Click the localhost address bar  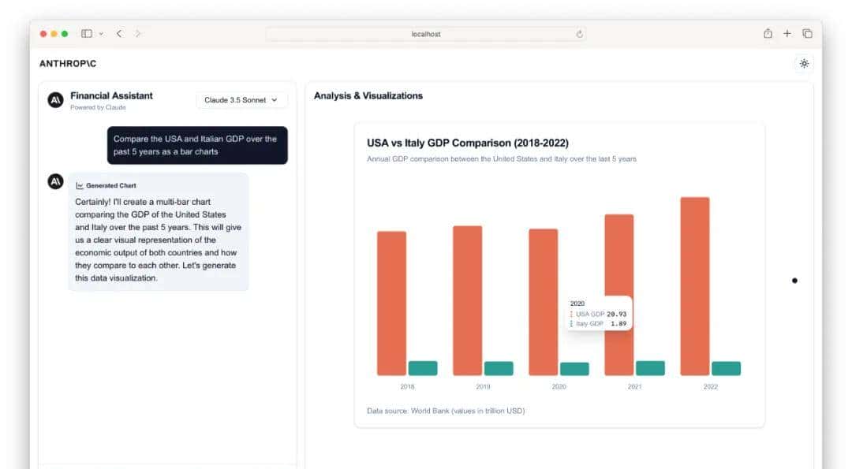tap(426, 34)
